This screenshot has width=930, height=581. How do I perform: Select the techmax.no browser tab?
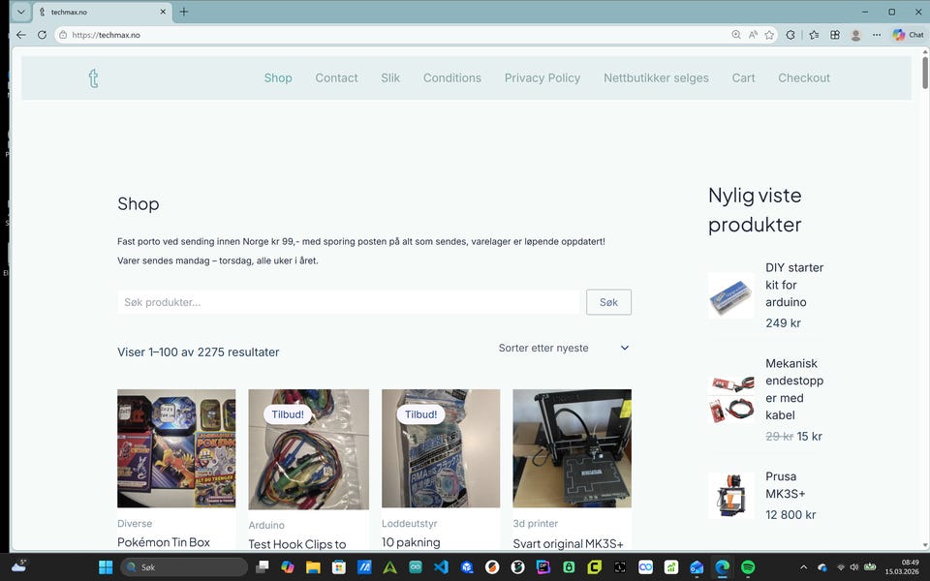pyautogui.click(x=102, y=12)
